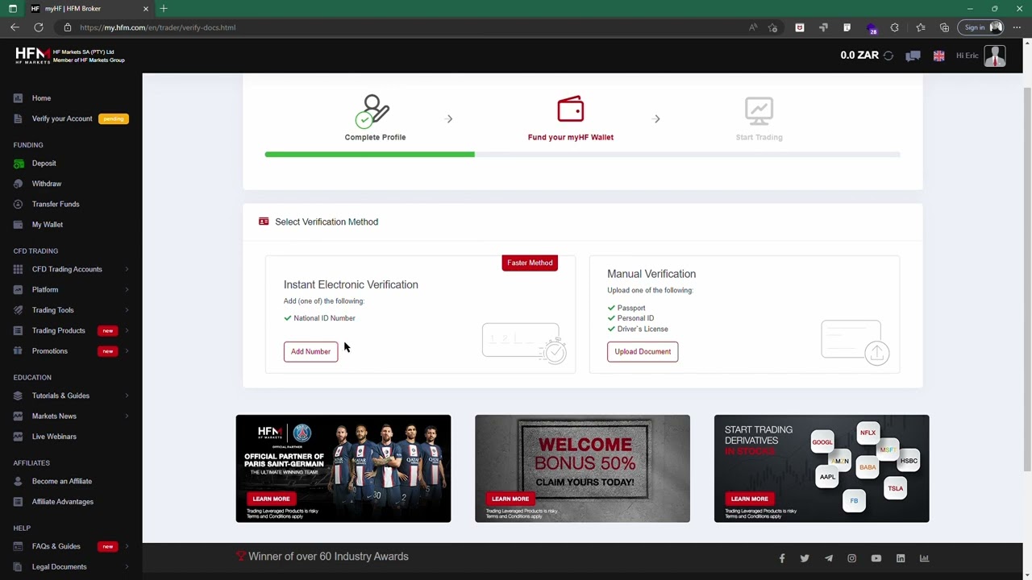Screen dimensions: 1032x580
Task: Click the CFD Trading Accounts grid icon
Action: (18, 269)
